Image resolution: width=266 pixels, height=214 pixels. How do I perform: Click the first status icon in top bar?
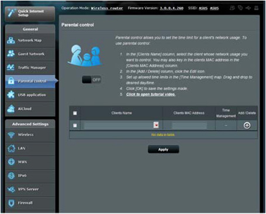(x=232, y=8)
